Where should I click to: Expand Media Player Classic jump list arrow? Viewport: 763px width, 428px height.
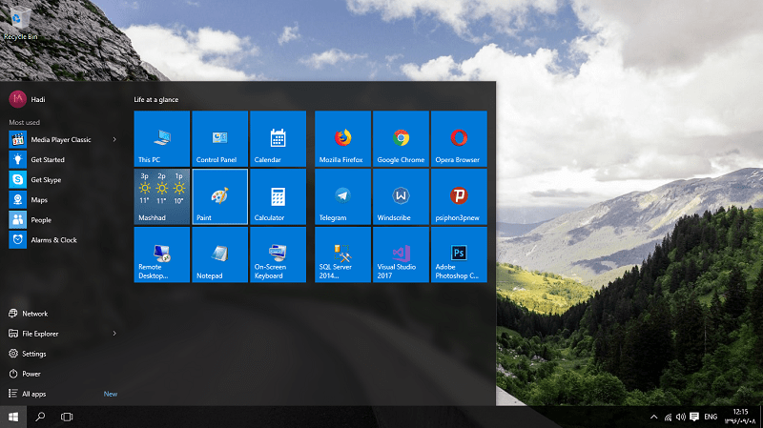coord(114,139)
